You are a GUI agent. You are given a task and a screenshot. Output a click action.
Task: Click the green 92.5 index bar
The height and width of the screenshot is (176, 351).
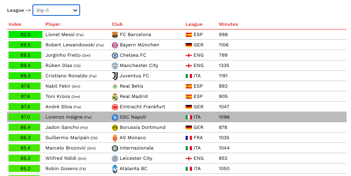[25, 34]
